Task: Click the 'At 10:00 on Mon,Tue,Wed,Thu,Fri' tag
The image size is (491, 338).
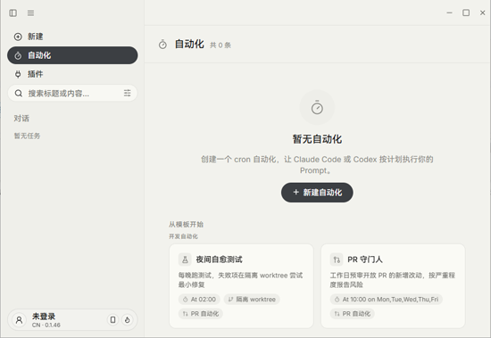Action: click(386, 300)
